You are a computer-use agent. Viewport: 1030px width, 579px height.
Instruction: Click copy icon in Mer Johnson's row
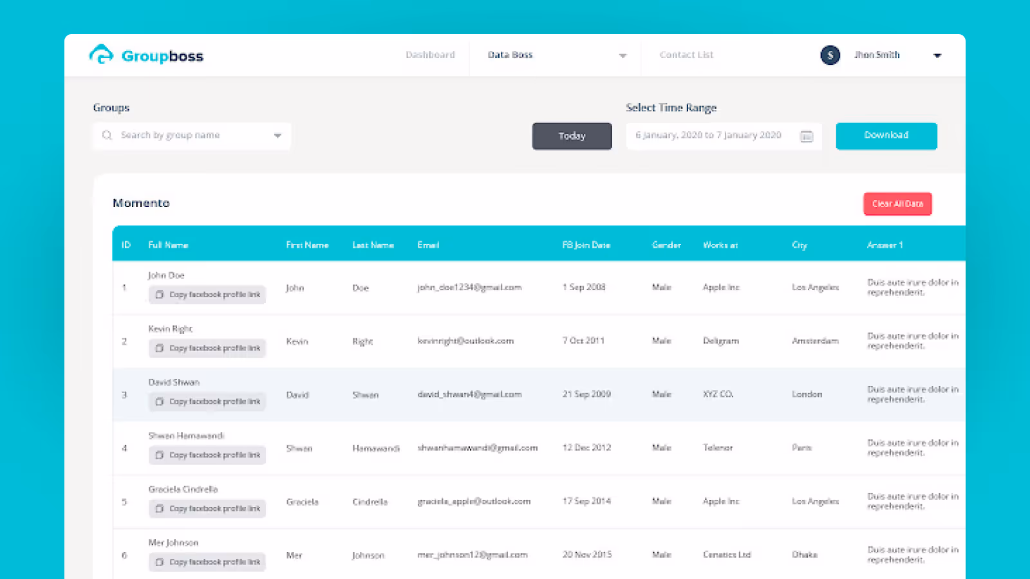pyautogui.click(x=160, y=562)
